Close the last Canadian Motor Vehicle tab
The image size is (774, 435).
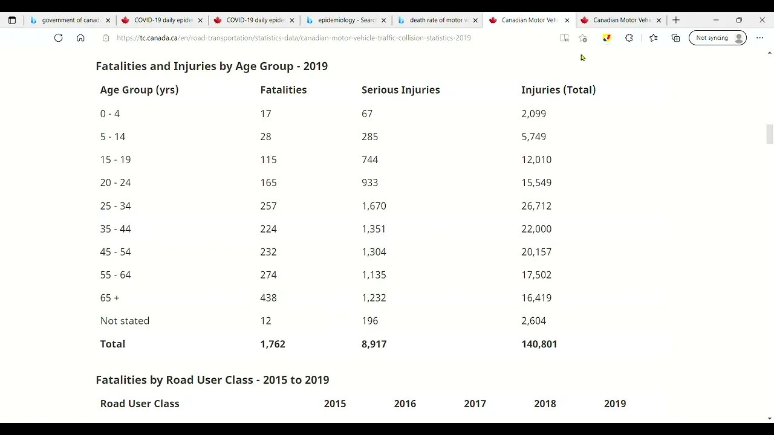[x=659, y=20]
